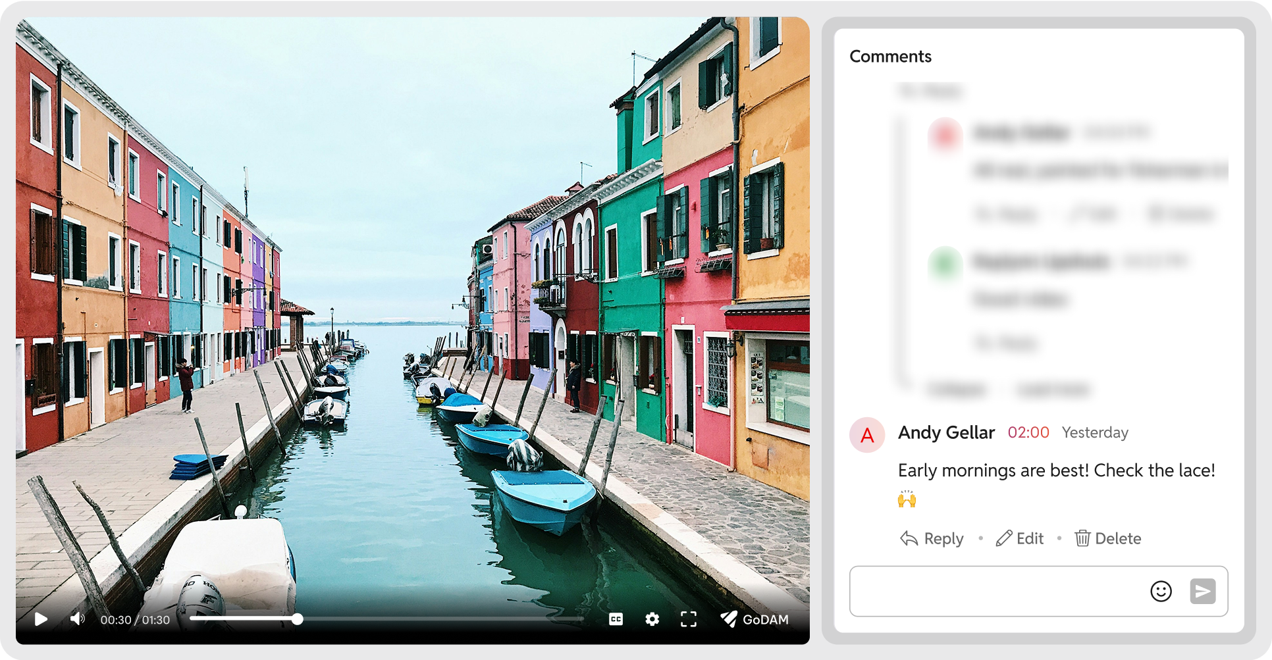Image resolution: width=1272 pixels, height=660 pixels.
Task: Open the video settings gear
Action: click(652, 619)
